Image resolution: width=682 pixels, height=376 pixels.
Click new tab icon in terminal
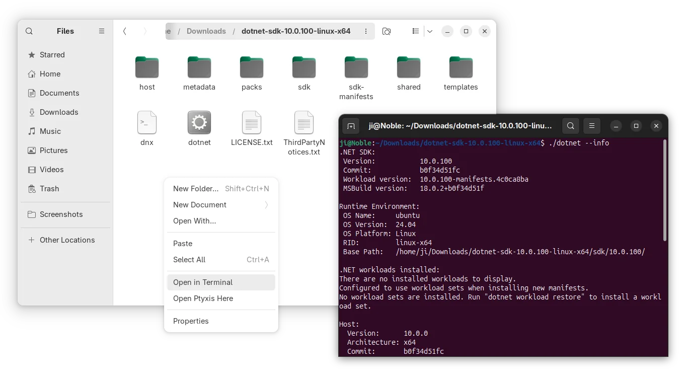351,126
